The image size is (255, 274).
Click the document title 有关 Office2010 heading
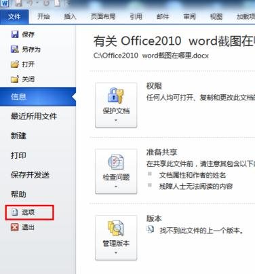174,41
